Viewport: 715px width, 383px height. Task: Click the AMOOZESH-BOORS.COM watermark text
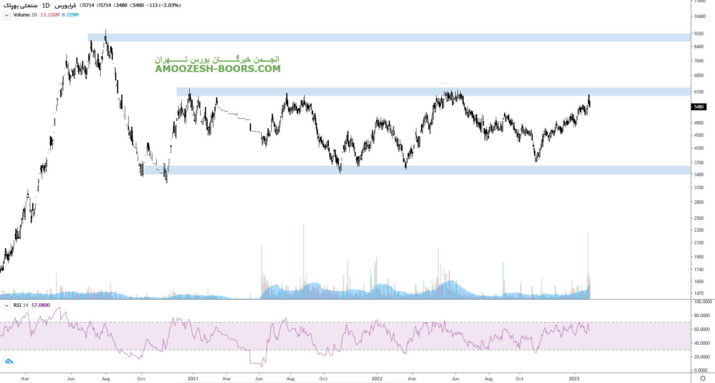pyautogui.click(x=218, y=69)
